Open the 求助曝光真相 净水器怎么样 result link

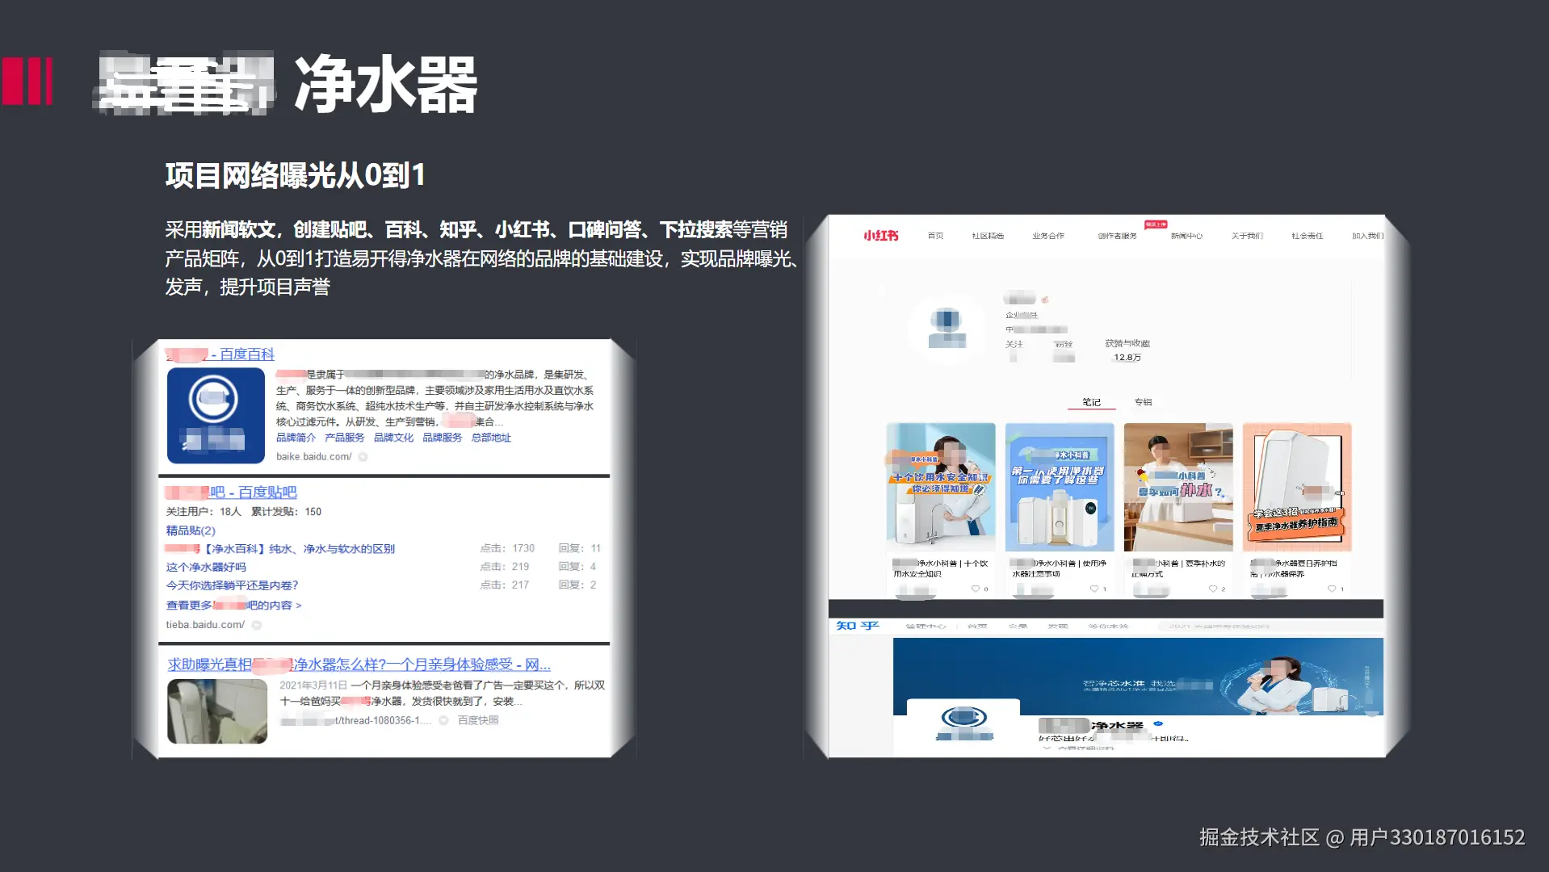coord(359,664)
